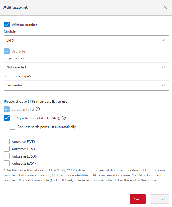The image size is (172, 207).
Task: Open the Not selected organization field
Action: tap(86, 67)
